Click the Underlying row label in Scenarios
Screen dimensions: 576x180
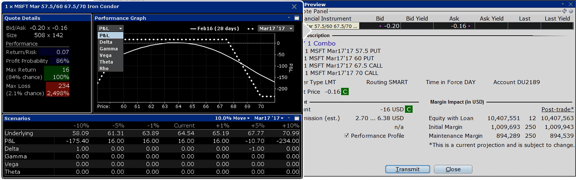click(19, 133)
